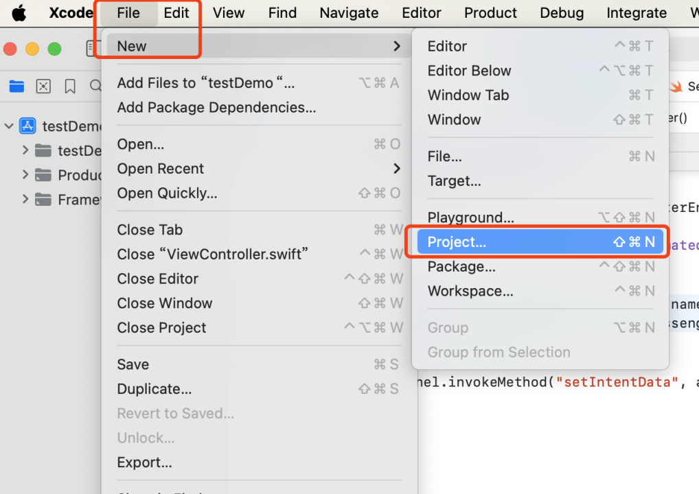This screenshot has height=494, width=699.
Task: Click the yellow minimize window button
Action: click(x=32, y=49)
